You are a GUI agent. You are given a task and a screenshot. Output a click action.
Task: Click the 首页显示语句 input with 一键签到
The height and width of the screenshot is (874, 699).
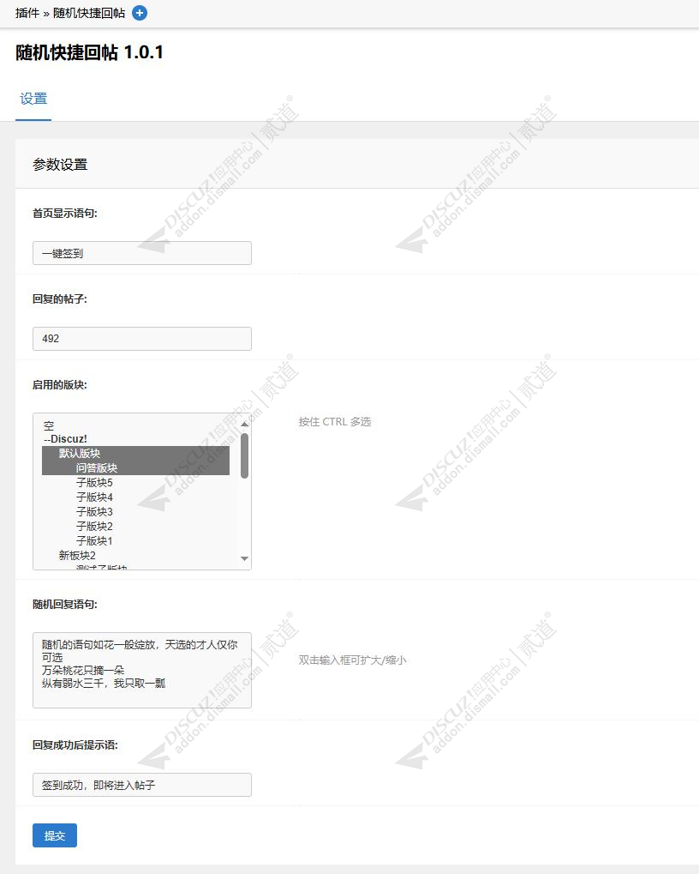142,253
